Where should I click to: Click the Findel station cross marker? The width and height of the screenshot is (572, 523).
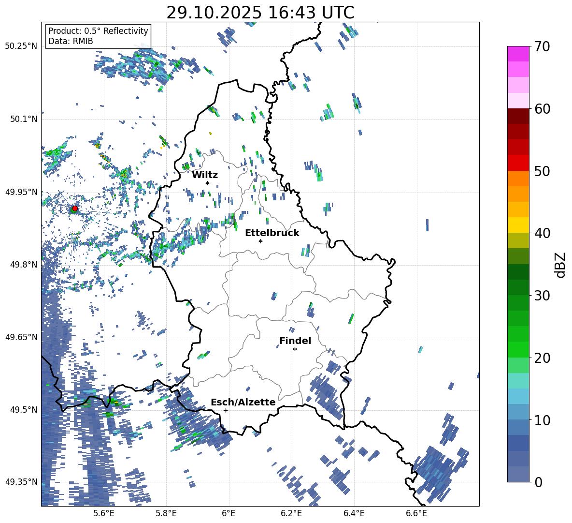[x=295, y=349]
